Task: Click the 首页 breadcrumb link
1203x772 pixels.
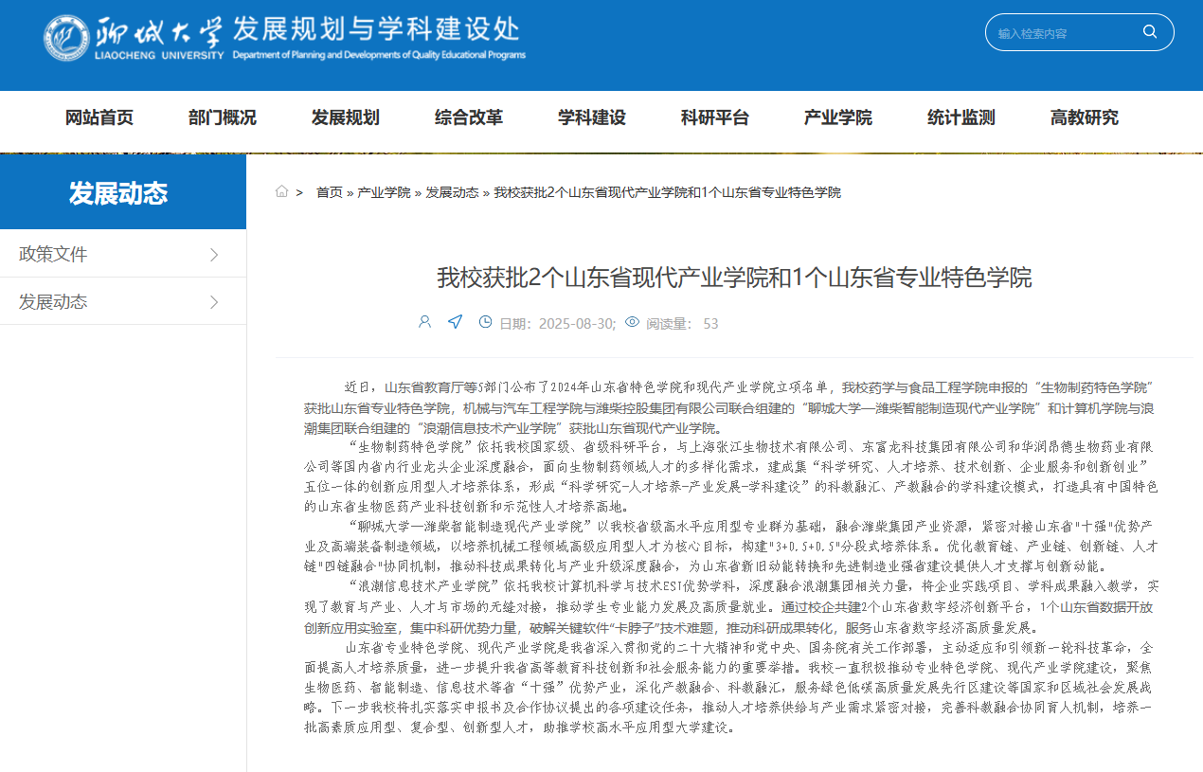Action: (330, 192)
